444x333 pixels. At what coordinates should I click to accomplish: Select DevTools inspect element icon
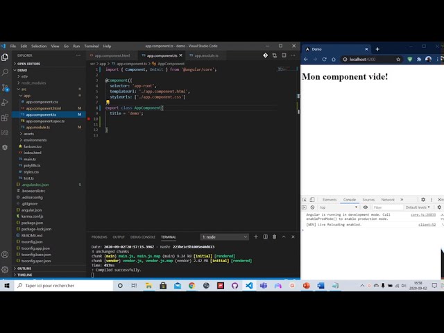(305, 200)
